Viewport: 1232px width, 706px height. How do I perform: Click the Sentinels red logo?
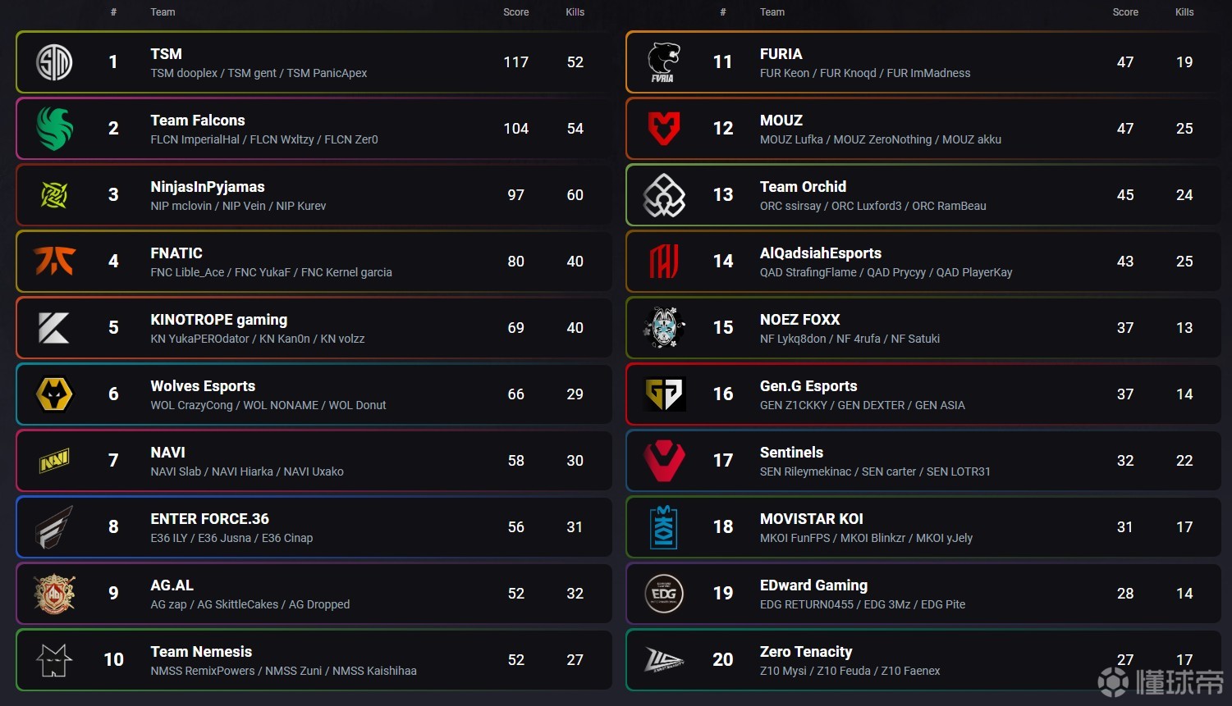[664, 461]
